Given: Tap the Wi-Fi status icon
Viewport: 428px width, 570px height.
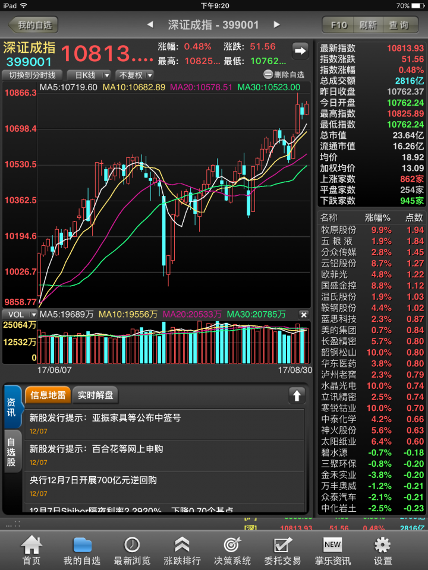Looking at the screenshot, I should [x=24, y=5].
